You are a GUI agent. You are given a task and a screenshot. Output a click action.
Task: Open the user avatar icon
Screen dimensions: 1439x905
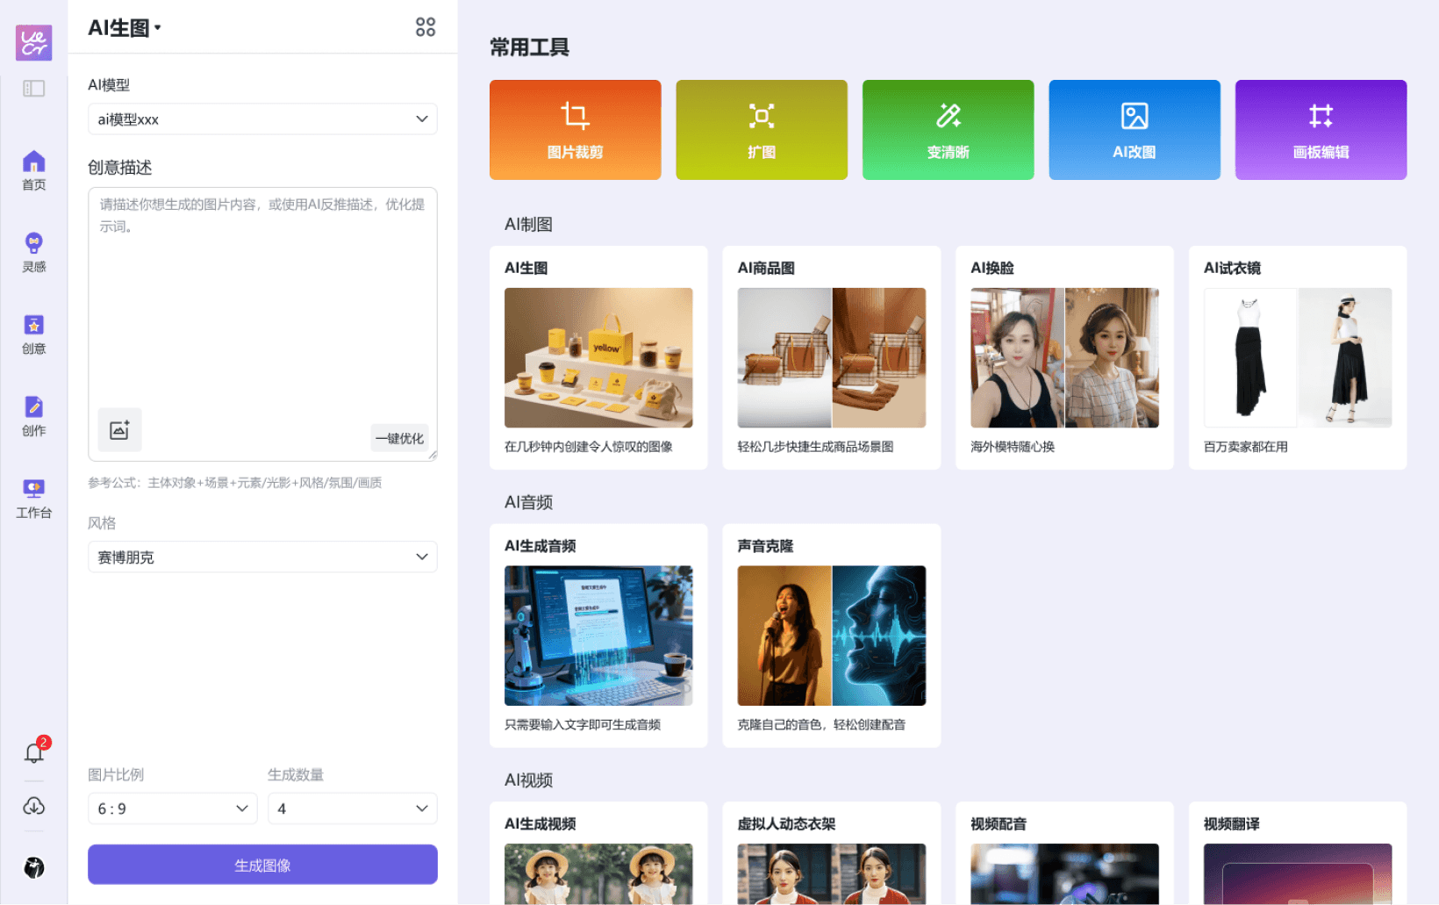(x=33, y=867)
